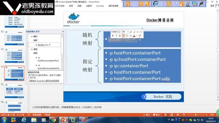This screenshot has height=123, width=219.
Task: Click the red font color A button
Action: [134, 36]
